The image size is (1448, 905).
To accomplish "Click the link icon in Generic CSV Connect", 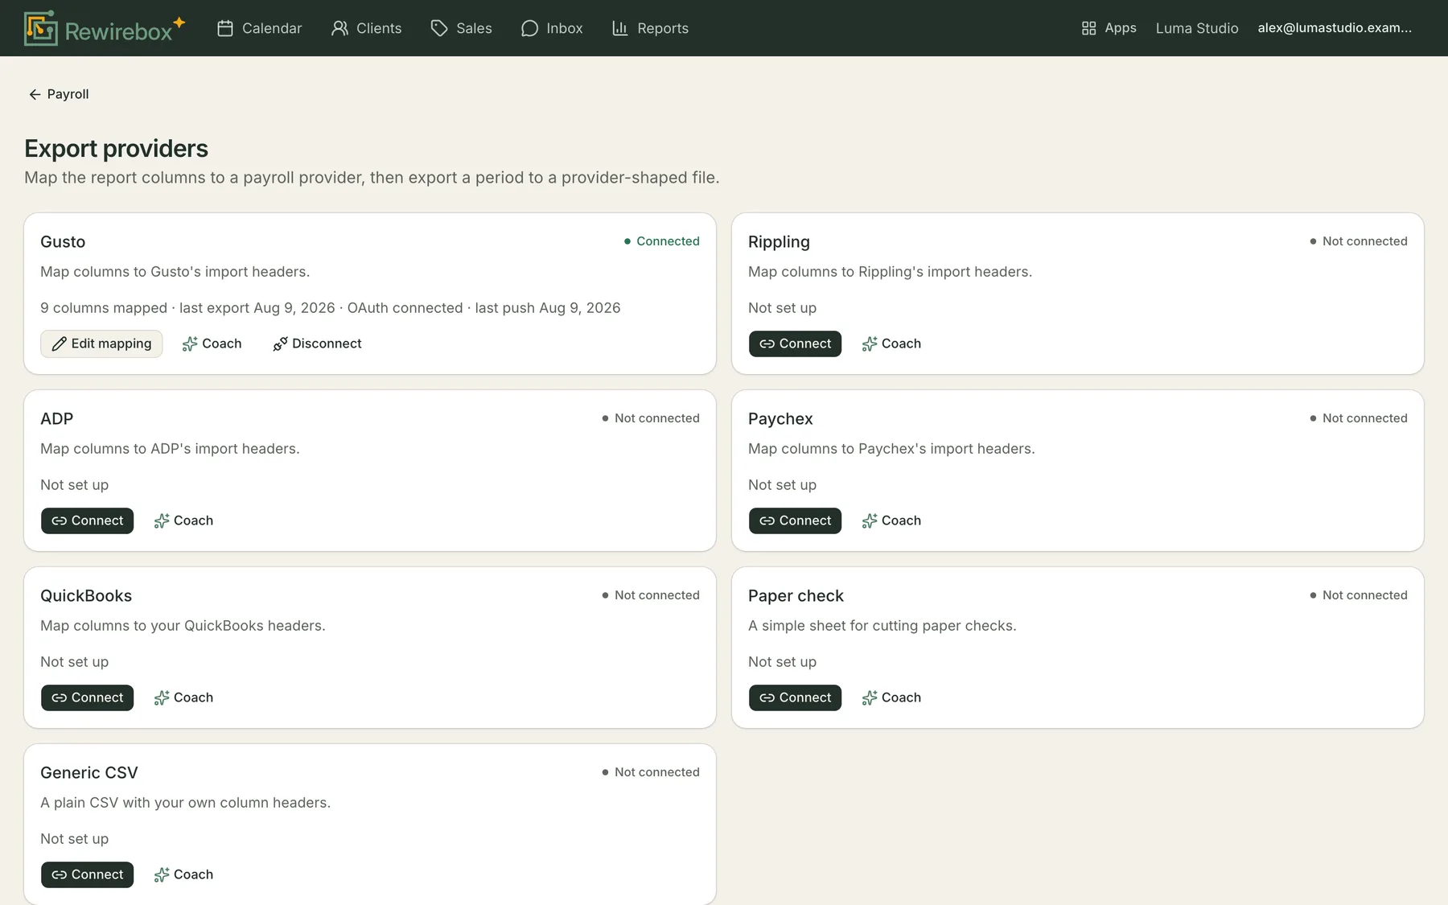I will click(60, 874).
